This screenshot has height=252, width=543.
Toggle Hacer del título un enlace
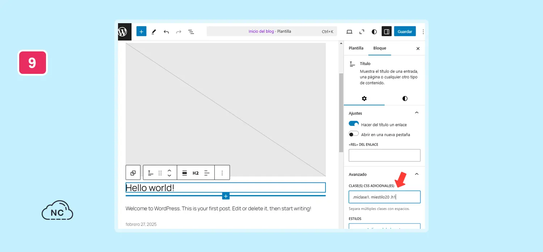(354, 124)
